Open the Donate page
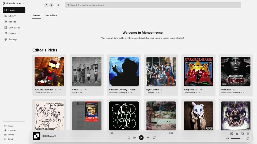 click(x=14, y=34)
